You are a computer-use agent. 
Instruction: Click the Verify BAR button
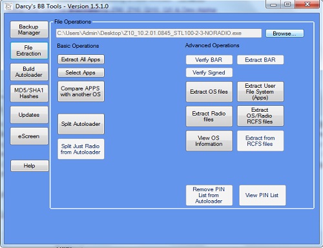point(209,59)
